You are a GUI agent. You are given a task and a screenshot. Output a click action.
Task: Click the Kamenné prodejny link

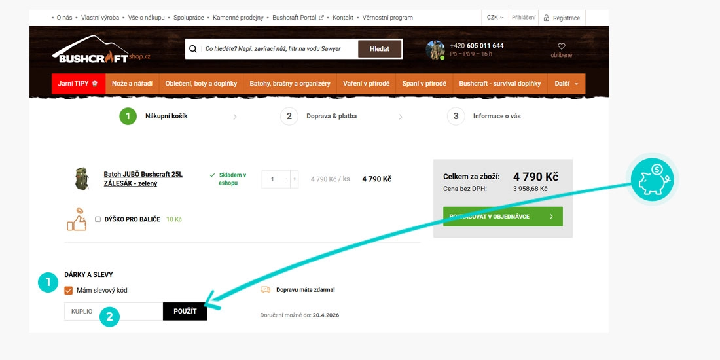point(238,18)
